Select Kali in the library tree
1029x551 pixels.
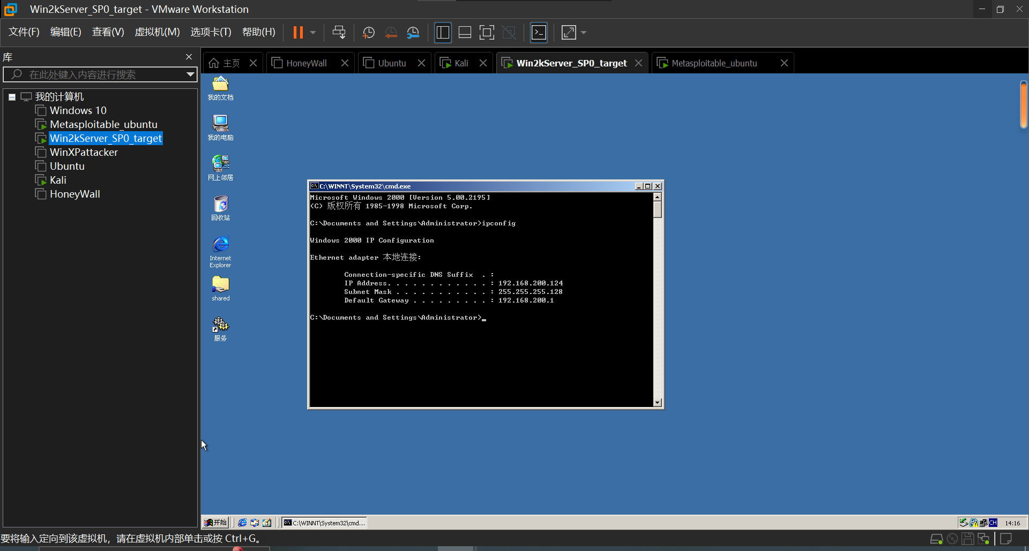point(58,180)
